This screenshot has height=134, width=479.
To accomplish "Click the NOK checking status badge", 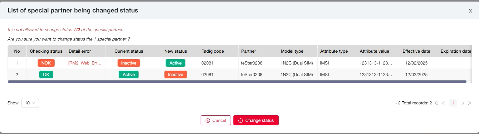I will [46, 63].
